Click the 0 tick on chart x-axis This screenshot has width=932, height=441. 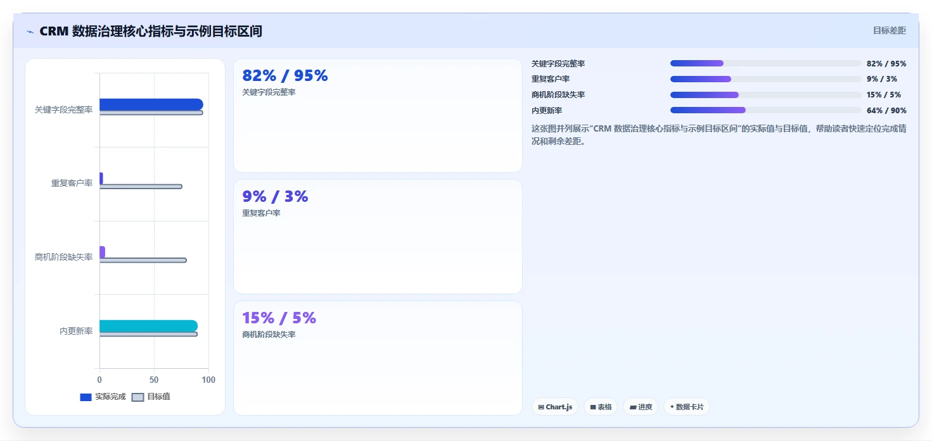[x=99, y=380]
